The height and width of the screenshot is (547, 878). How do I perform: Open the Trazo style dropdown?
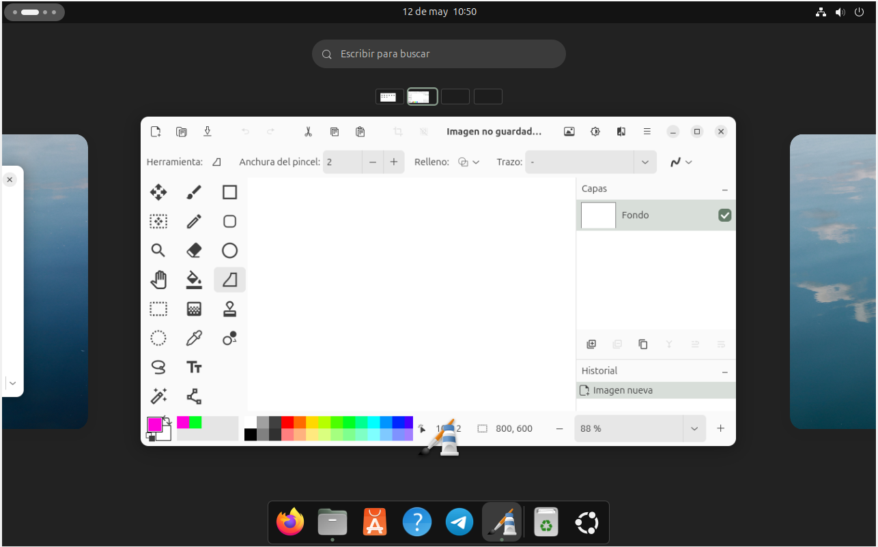point(645,162)
